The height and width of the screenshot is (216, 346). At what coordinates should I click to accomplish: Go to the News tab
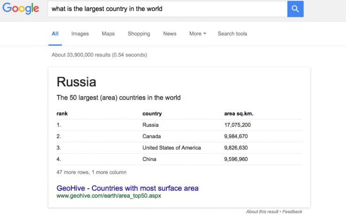pyautogui.click(x=170, y=34)
